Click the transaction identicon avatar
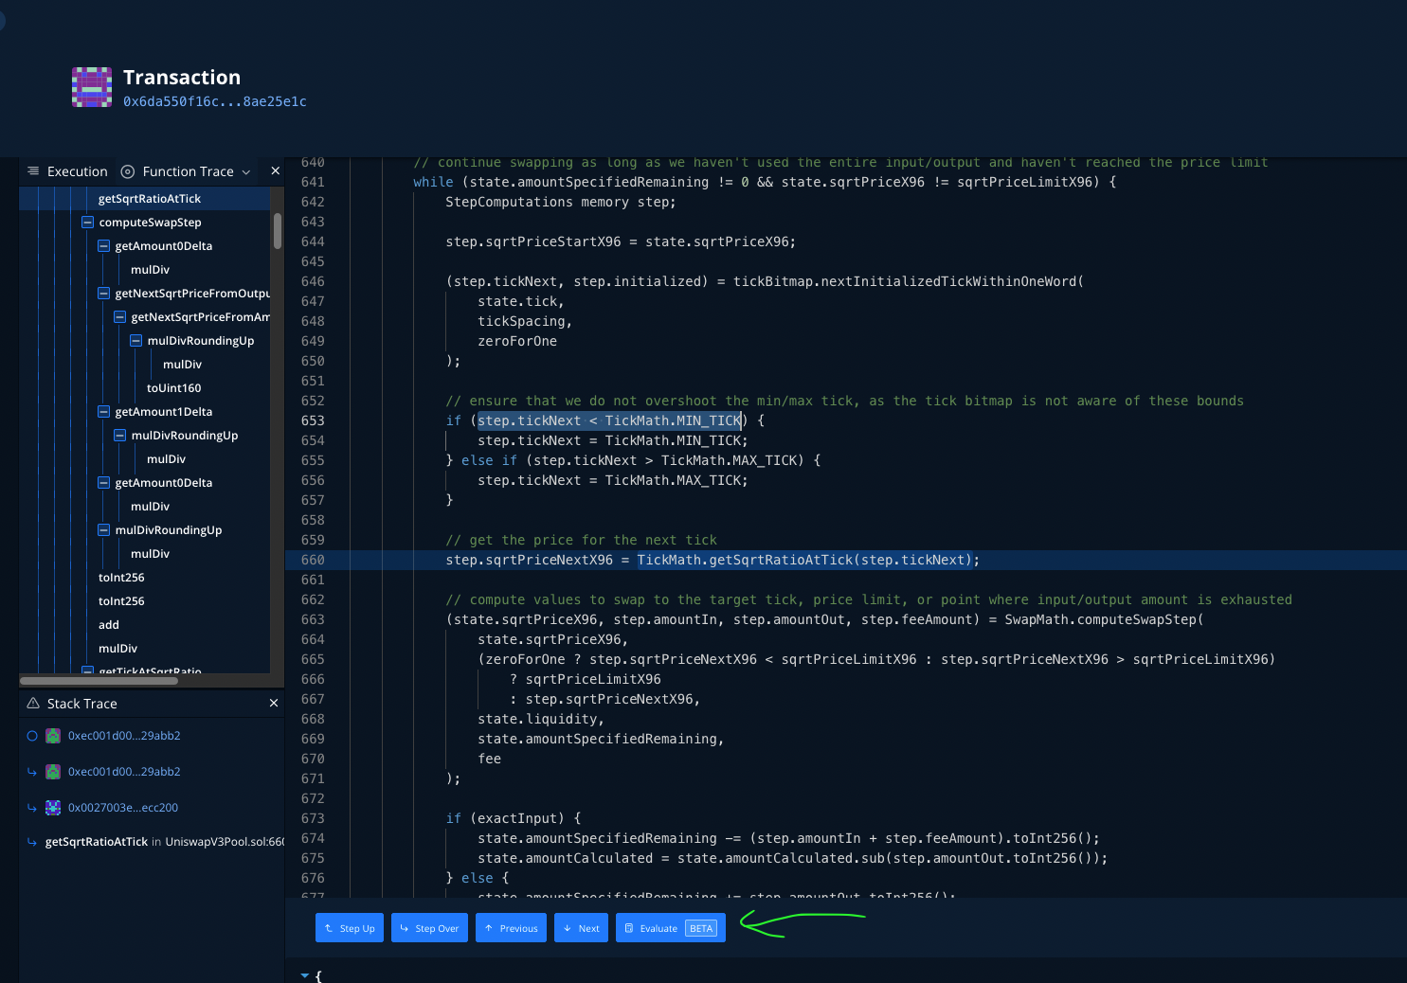The width and height of the screenshot is (1407, 983). (92, 87)
